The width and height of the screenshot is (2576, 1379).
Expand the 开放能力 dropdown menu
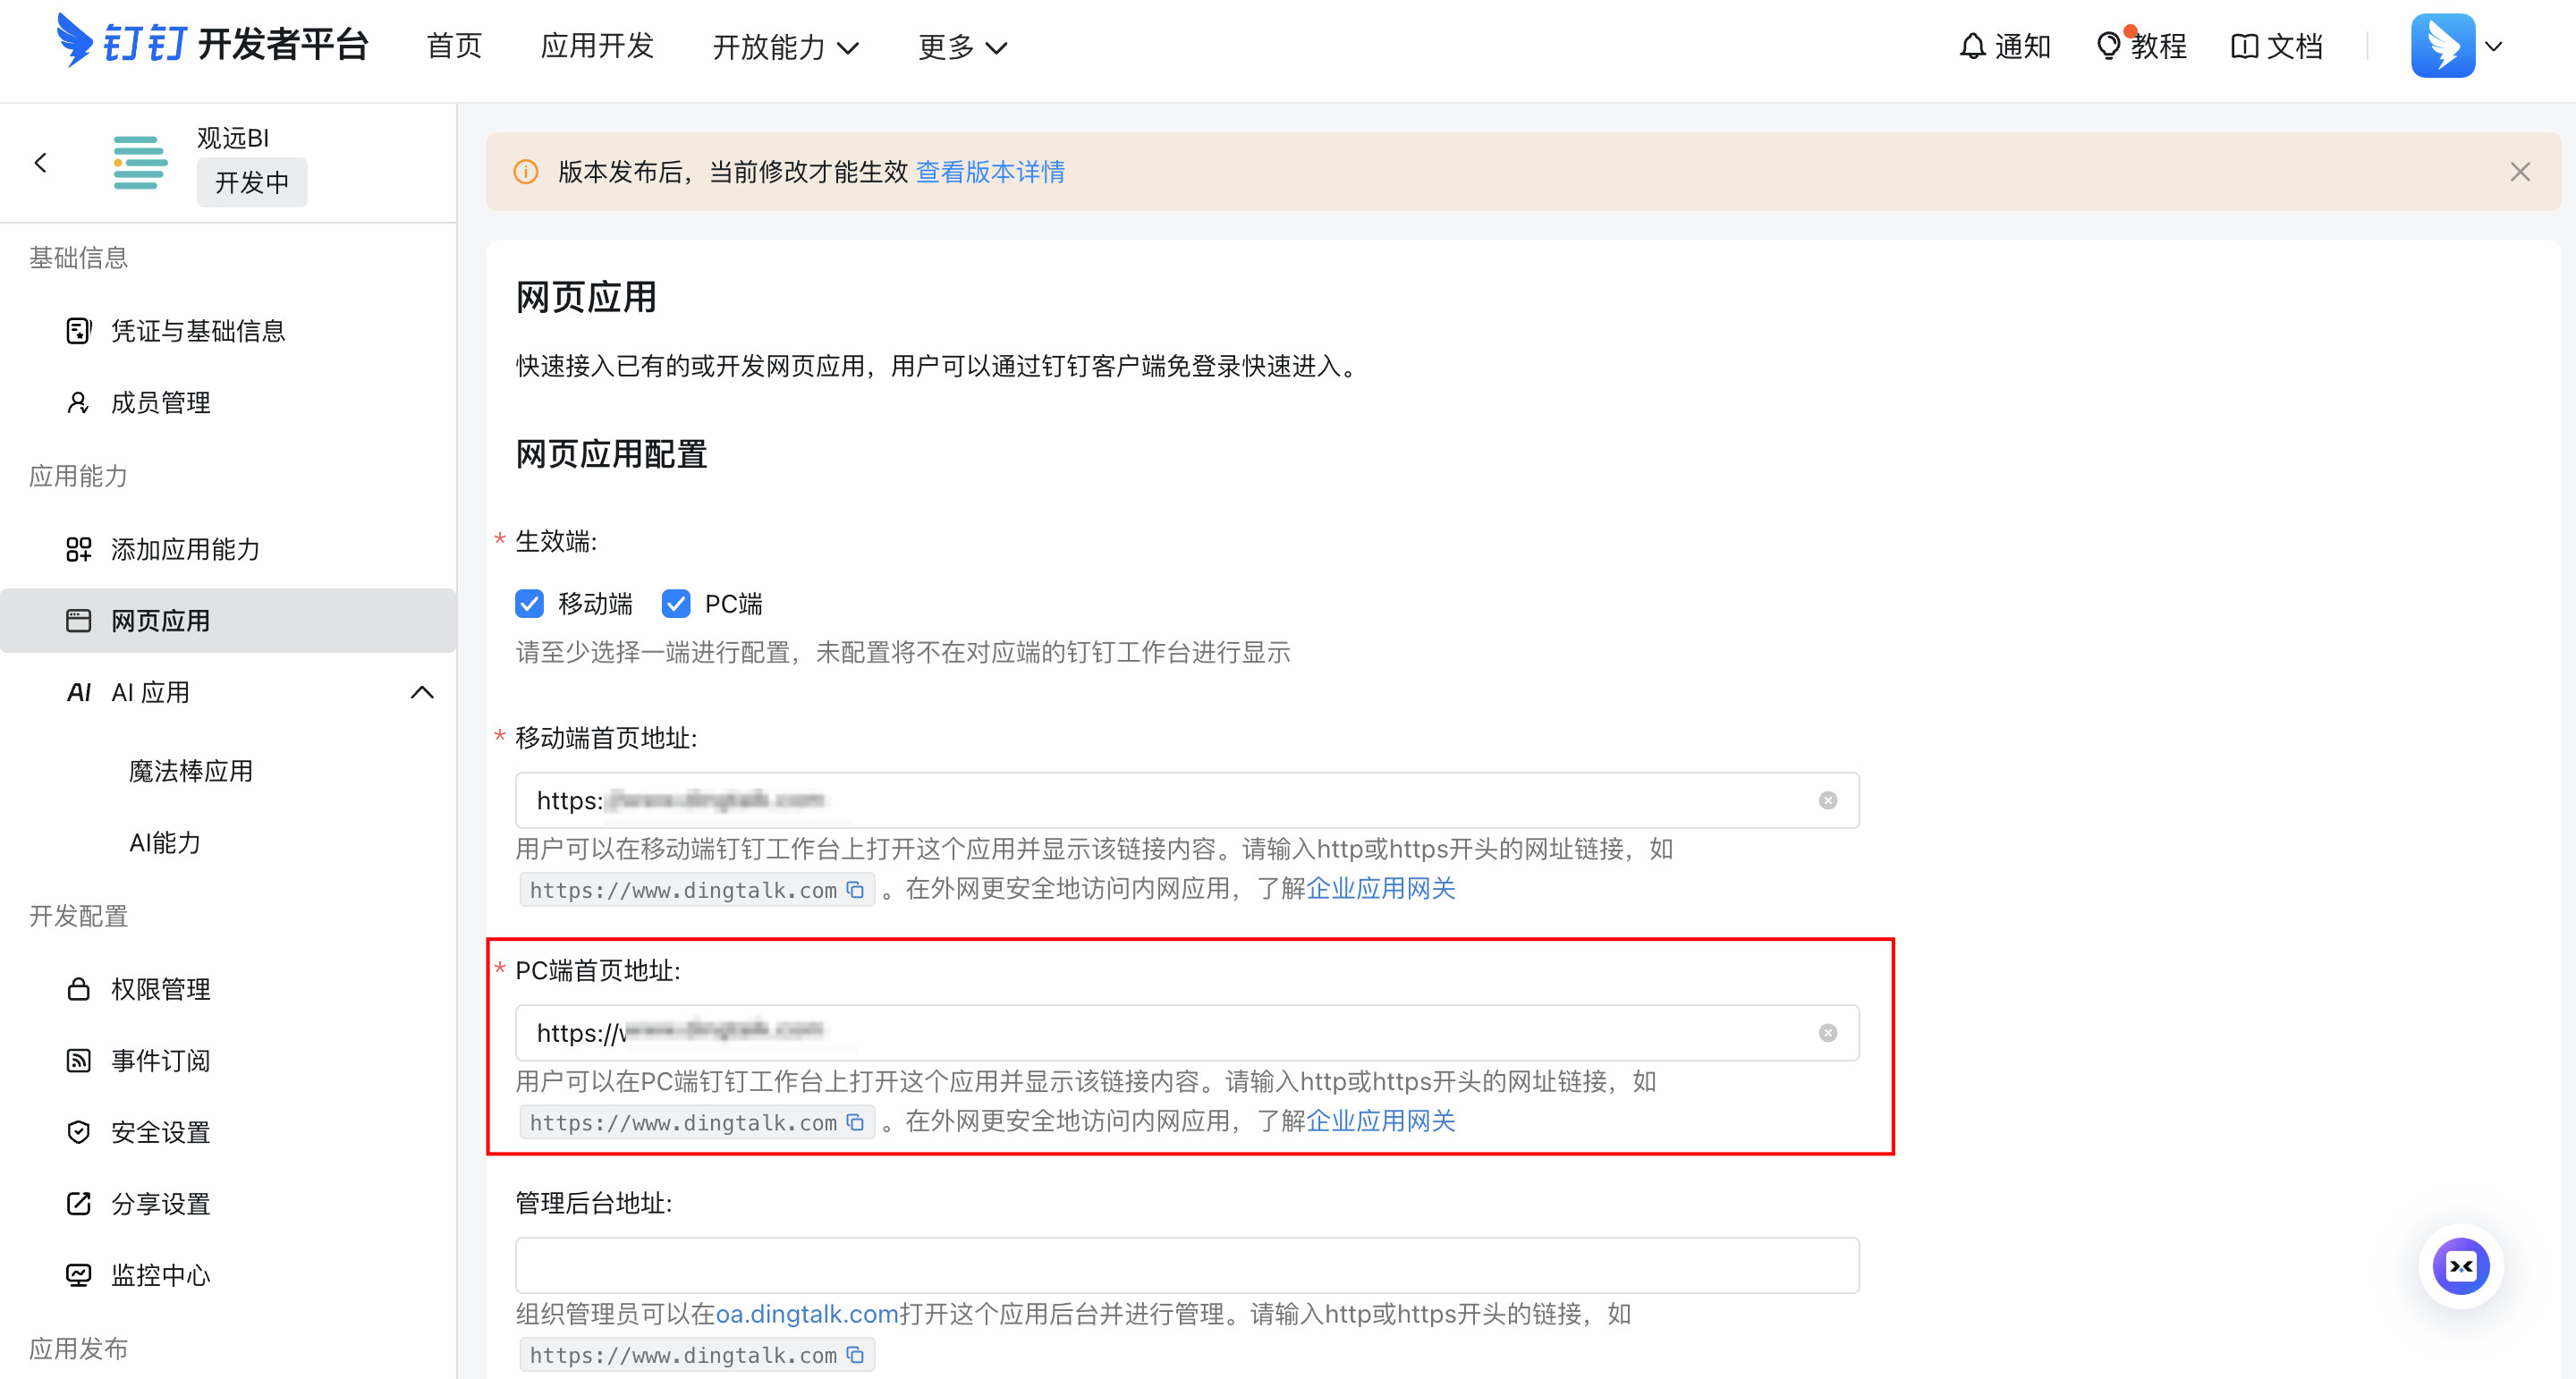(x=785, y=47)
